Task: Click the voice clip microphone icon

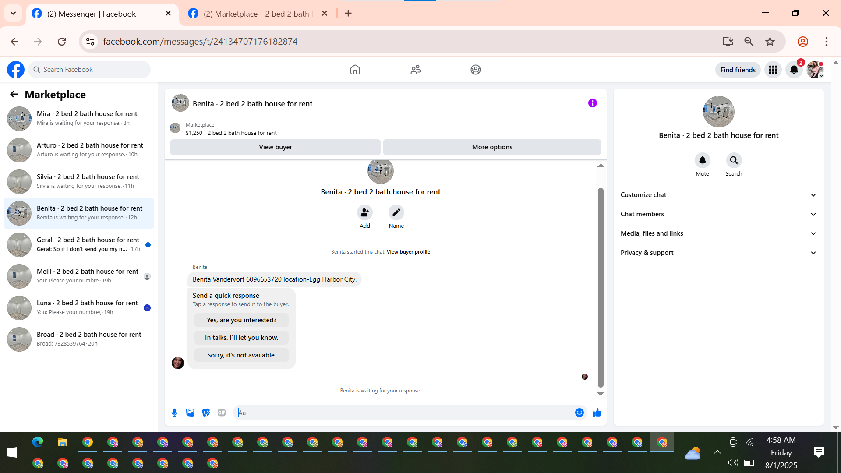Action: click(x=174, y=413)
